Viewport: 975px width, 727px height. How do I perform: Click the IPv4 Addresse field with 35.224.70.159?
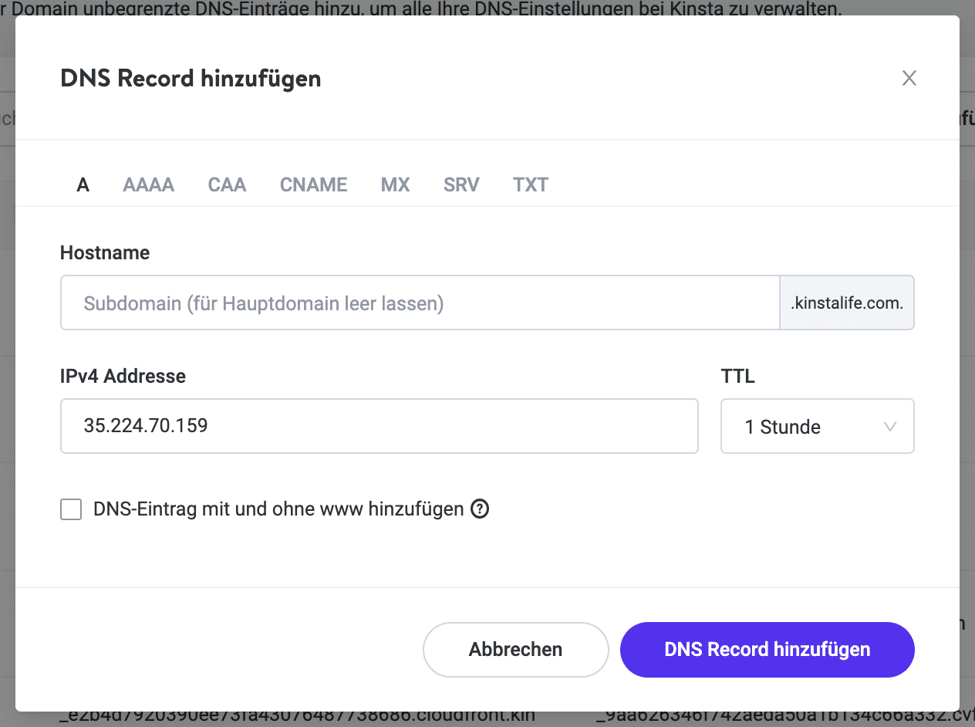380,426
